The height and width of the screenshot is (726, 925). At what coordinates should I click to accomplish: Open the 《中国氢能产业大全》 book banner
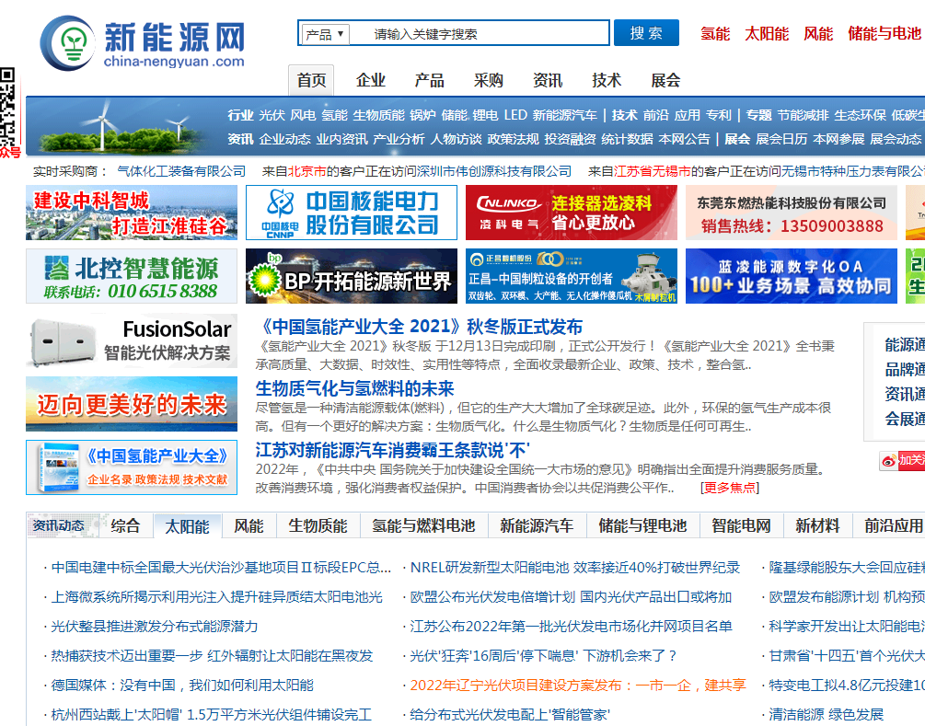click(x=132, y=467)
